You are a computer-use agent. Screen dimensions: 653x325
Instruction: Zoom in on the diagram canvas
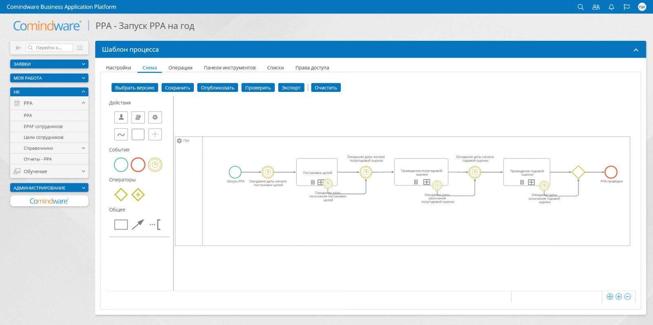[619, 297]
